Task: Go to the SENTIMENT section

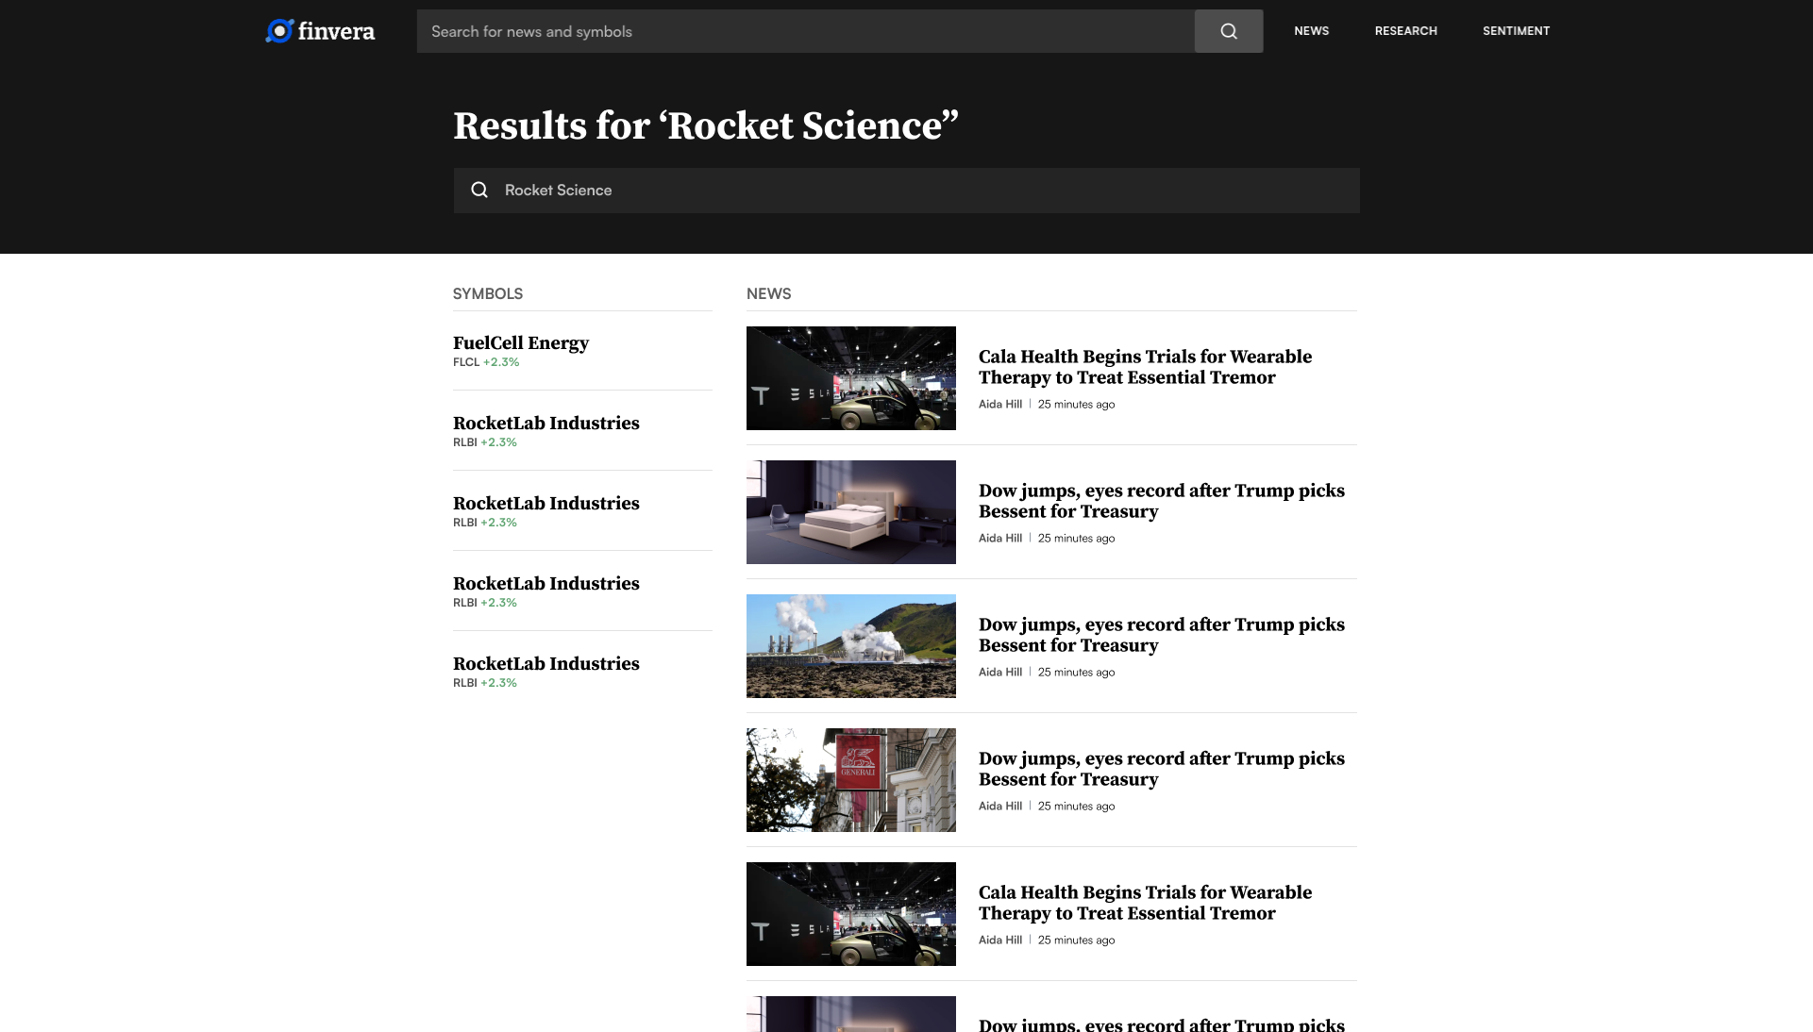Action: (x=1516, y=31)
